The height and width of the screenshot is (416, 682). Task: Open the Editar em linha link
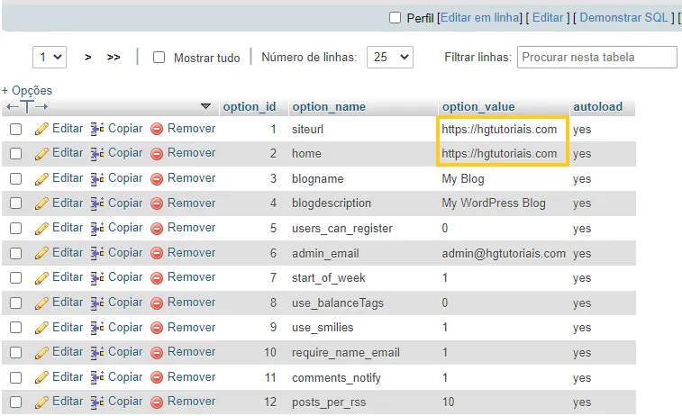coord(480,18)
